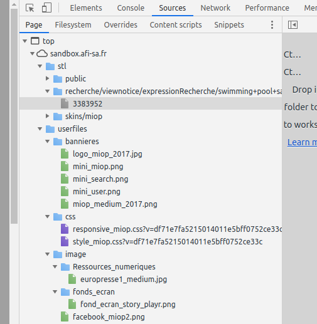Collapse the userfiles folder arrow

40,129
